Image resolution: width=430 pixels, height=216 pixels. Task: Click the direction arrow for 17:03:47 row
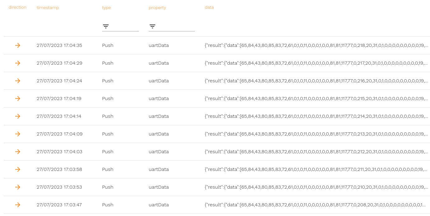click(x=18, y=205)
